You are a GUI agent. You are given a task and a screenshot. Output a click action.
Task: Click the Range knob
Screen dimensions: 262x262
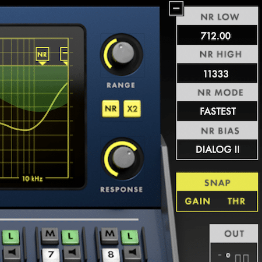pos(122,54)
